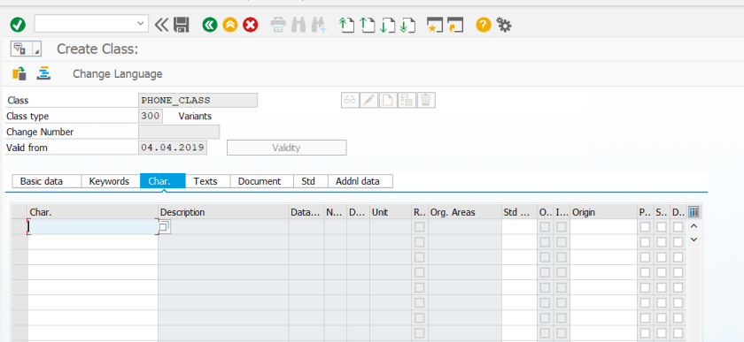The height and width of the screenshot is (342, 744).
Task: Click the Find binoculars icon
Action: point(299,24)
